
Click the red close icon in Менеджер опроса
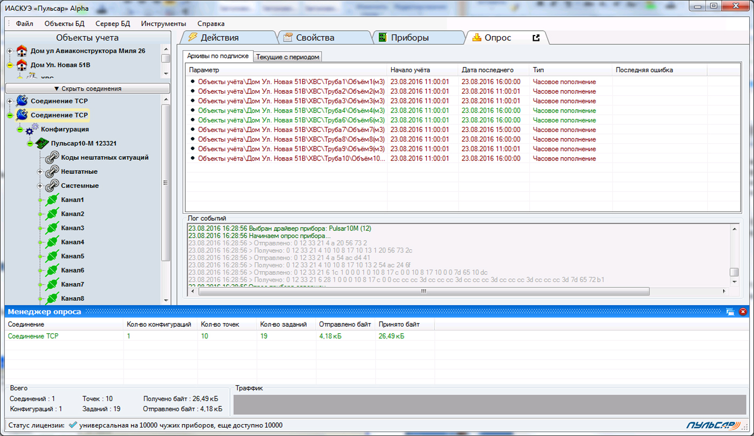(x=743, y=311)
